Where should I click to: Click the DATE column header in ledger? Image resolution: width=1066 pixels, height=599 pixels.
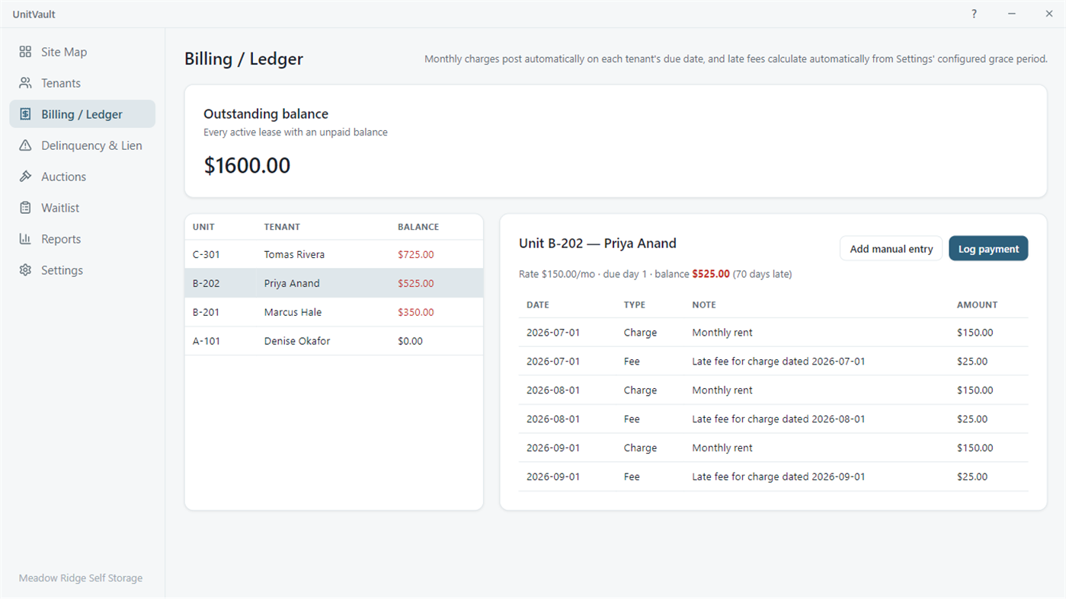point(538,304)
